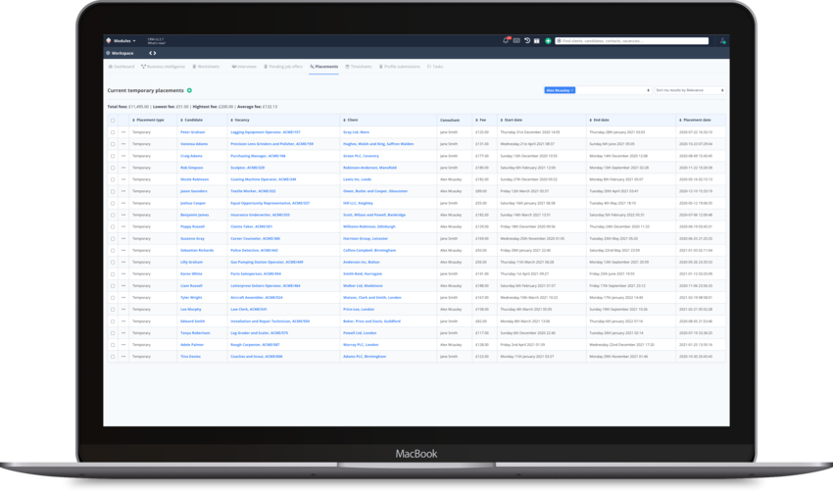This screenshot has width=833, height=493.
Task: Select the Adele Palmer row checkbox
Action: [113, 345]
